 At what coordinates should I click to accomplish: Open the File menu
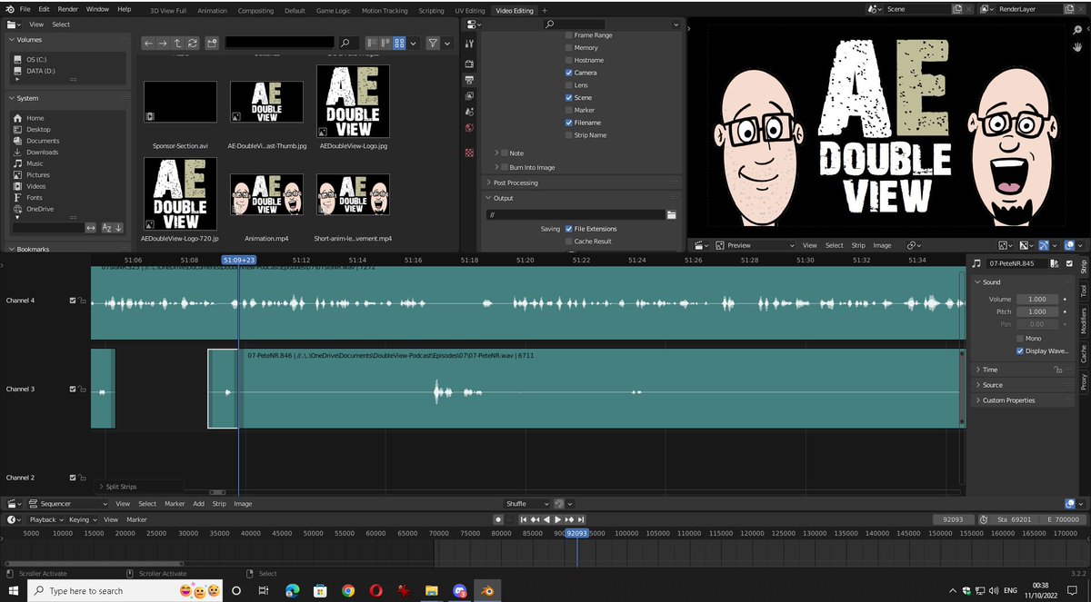[25, 8]
